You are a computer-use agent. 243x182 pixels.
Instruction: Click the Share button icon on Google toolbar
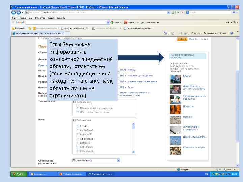[126, 22]
